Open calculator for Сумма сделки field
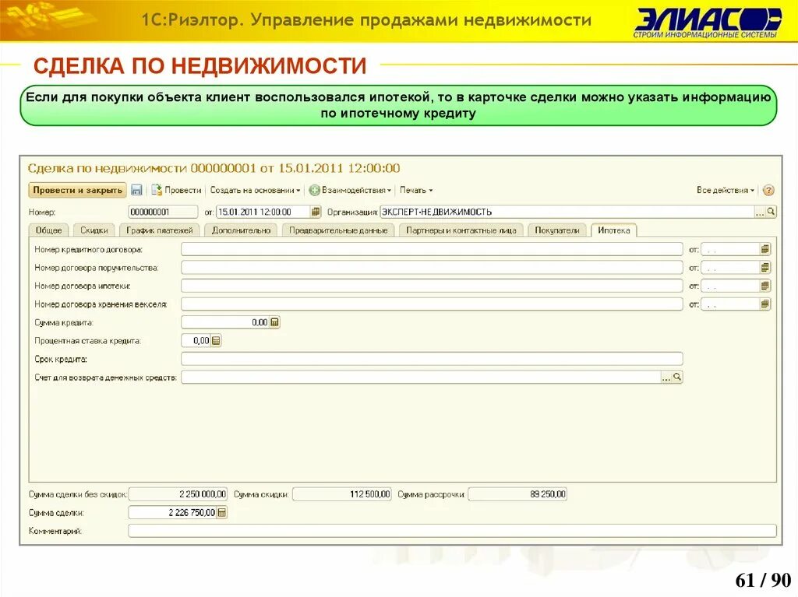The image size is (798, 597). coord(222,513)
